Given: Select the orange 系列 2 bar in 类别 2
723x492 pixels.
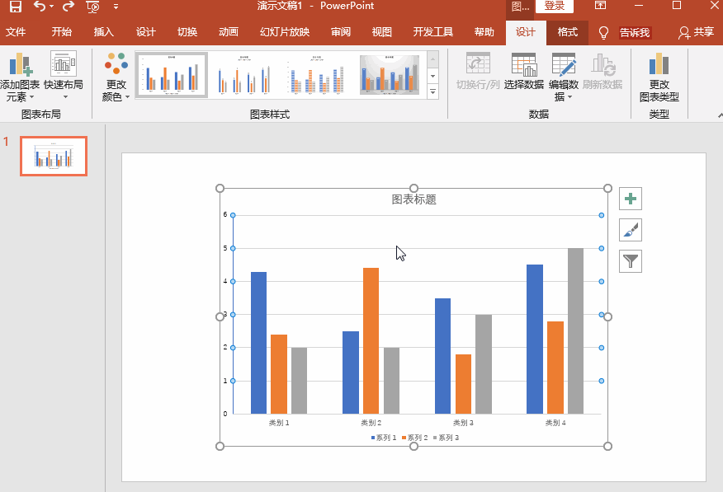Looking at the screenshot, I should [371, 340].
